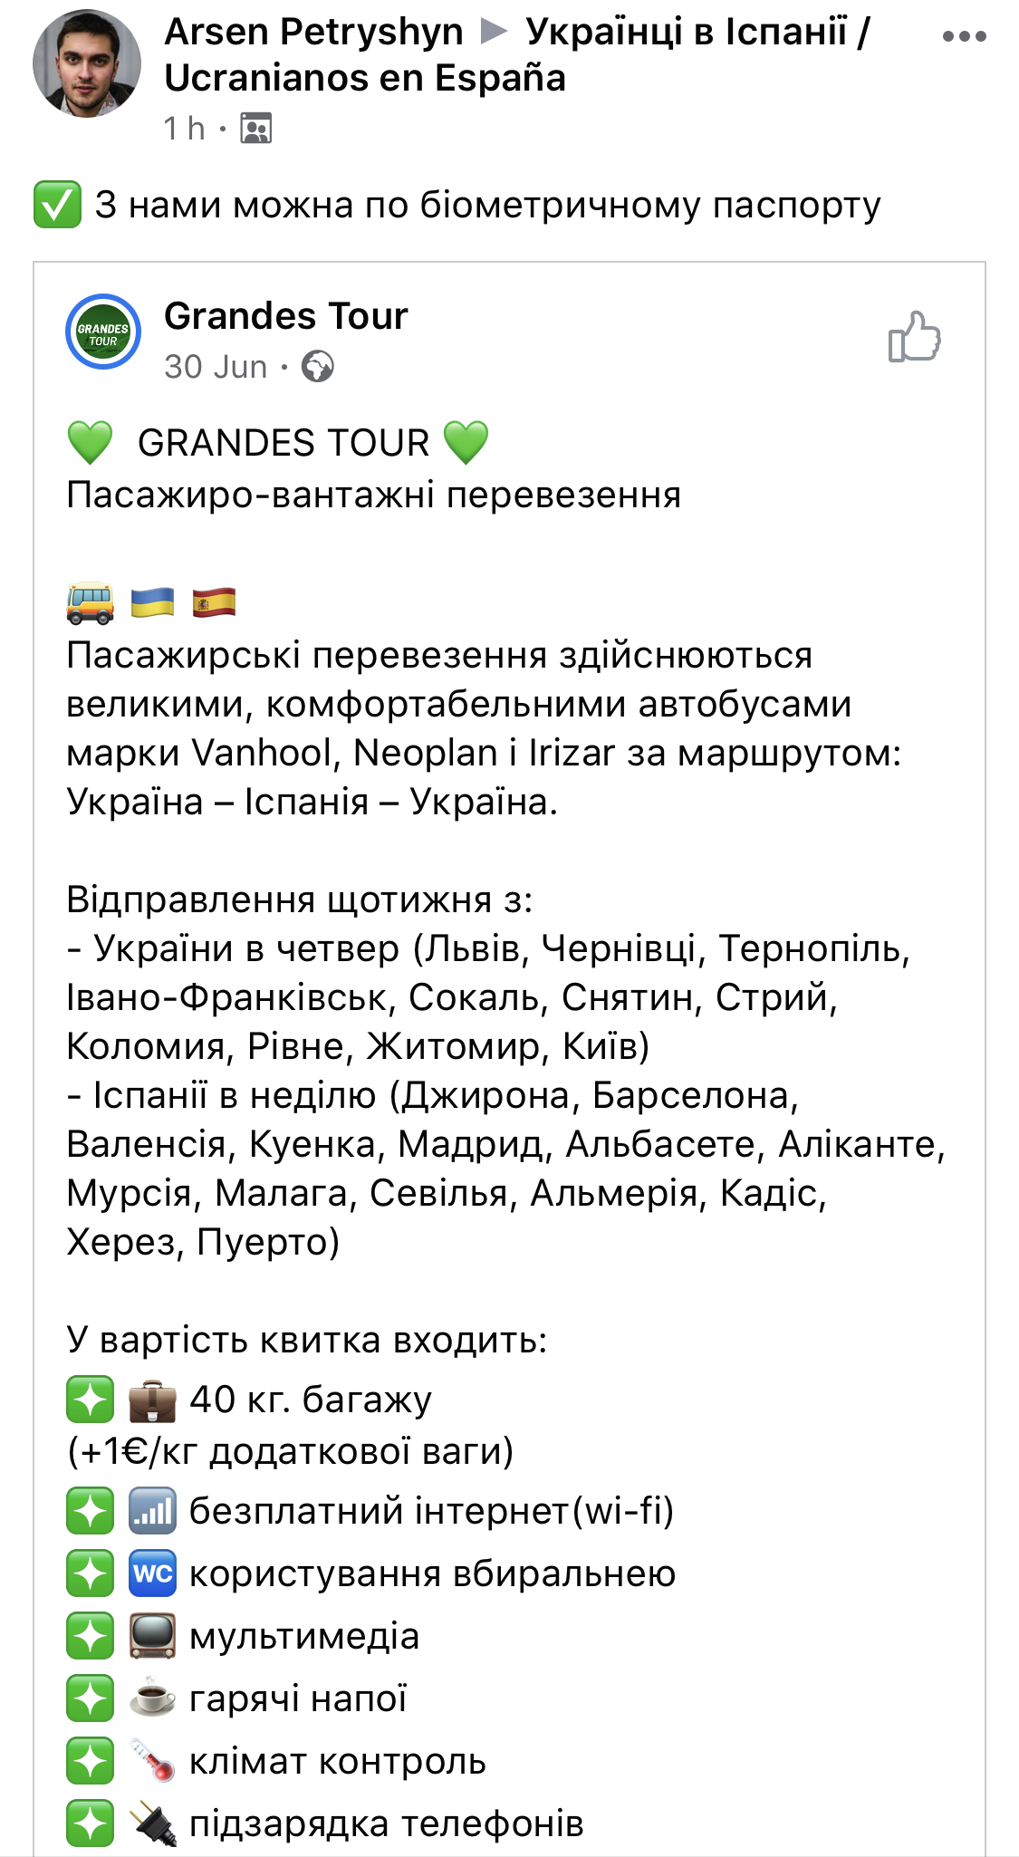Open the three-dots post options menu
Screen dimensions: 1019x1857
(x=964, y=37)
